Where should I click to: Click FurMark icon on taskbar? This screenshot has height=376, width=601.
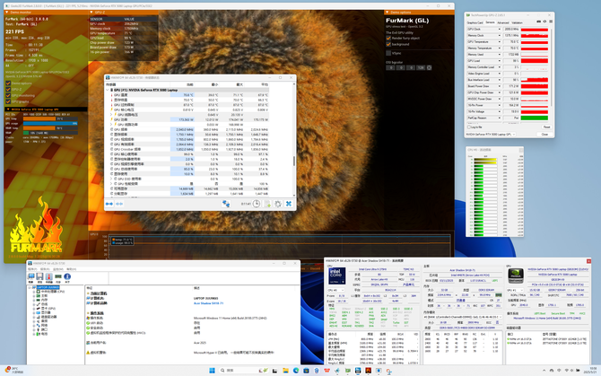[368, 371]
